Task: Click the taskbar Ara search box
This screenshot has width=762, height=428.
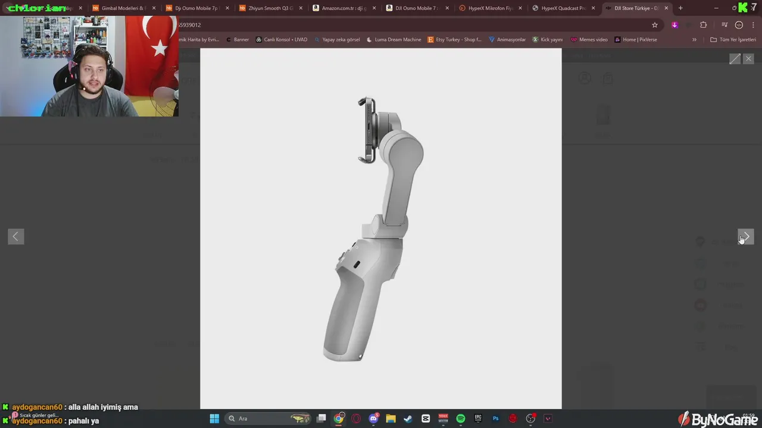Action: click(268, 418)
